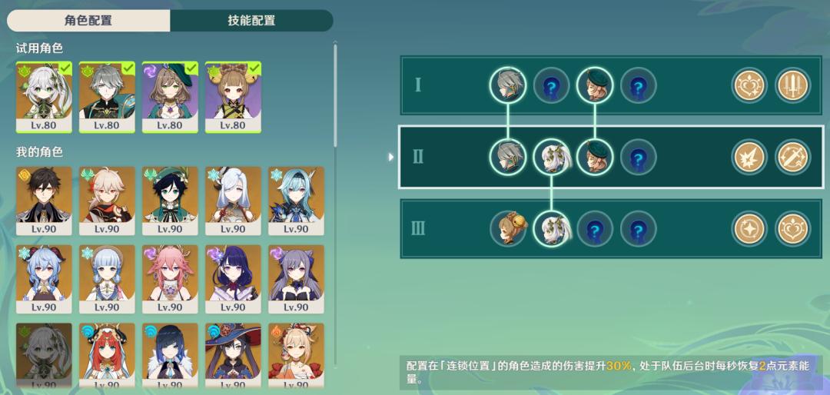
Task: Switch to the 技能配置 tab
Action: 251,21
